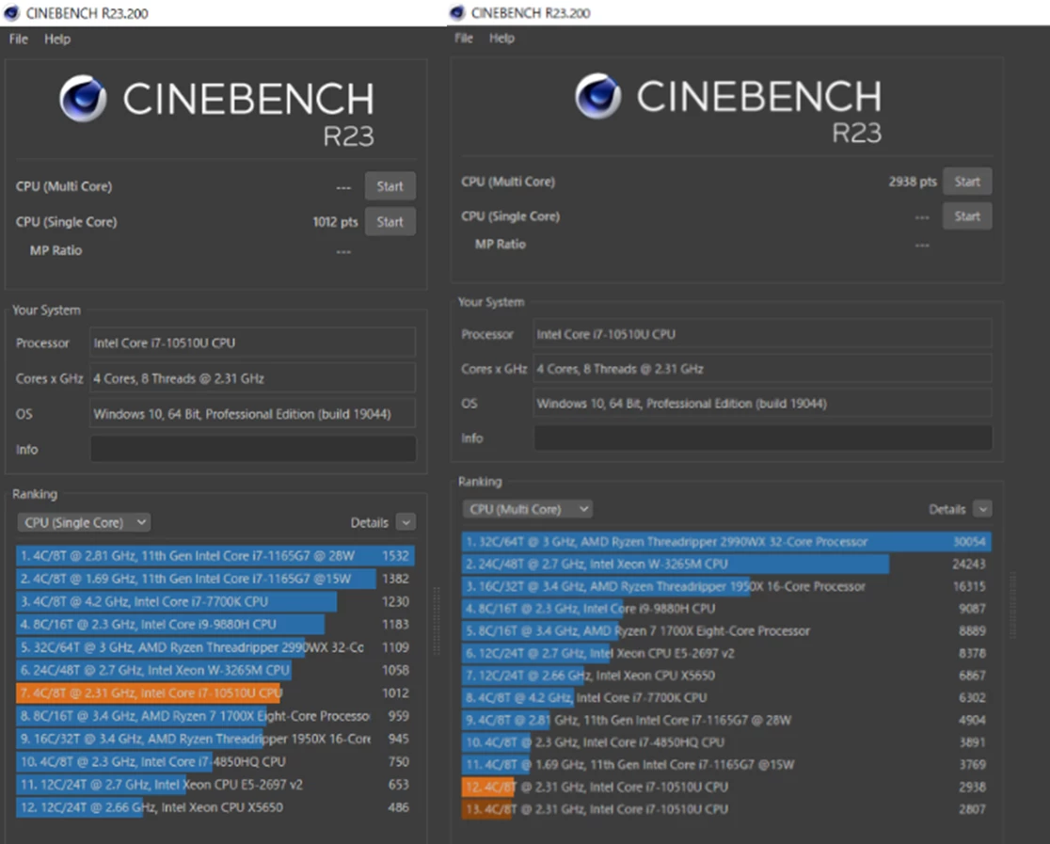Start Single Core test in left window
This screenshot has width=1050, height=844.
coord(390,222)
